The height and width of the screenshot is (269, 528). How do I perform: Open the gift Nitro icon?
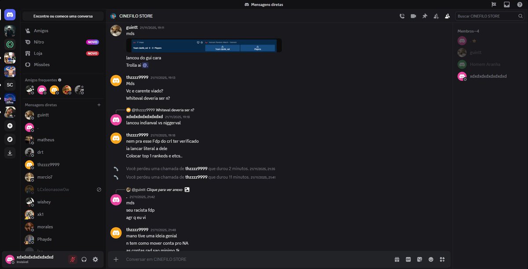pos(396,259)
